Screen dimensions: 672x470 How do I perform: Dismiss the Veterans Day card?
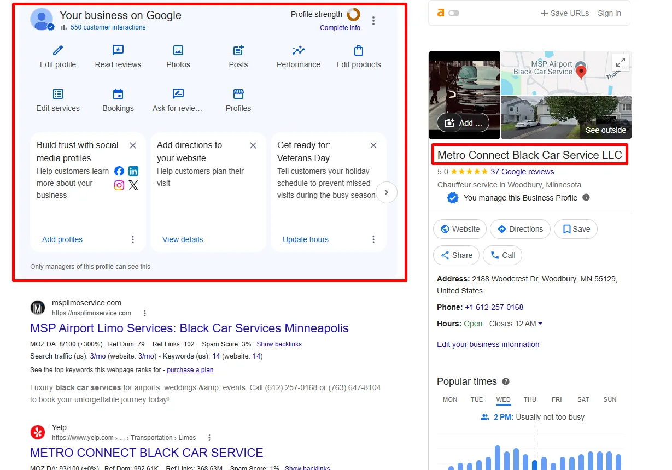pos(373,145)
